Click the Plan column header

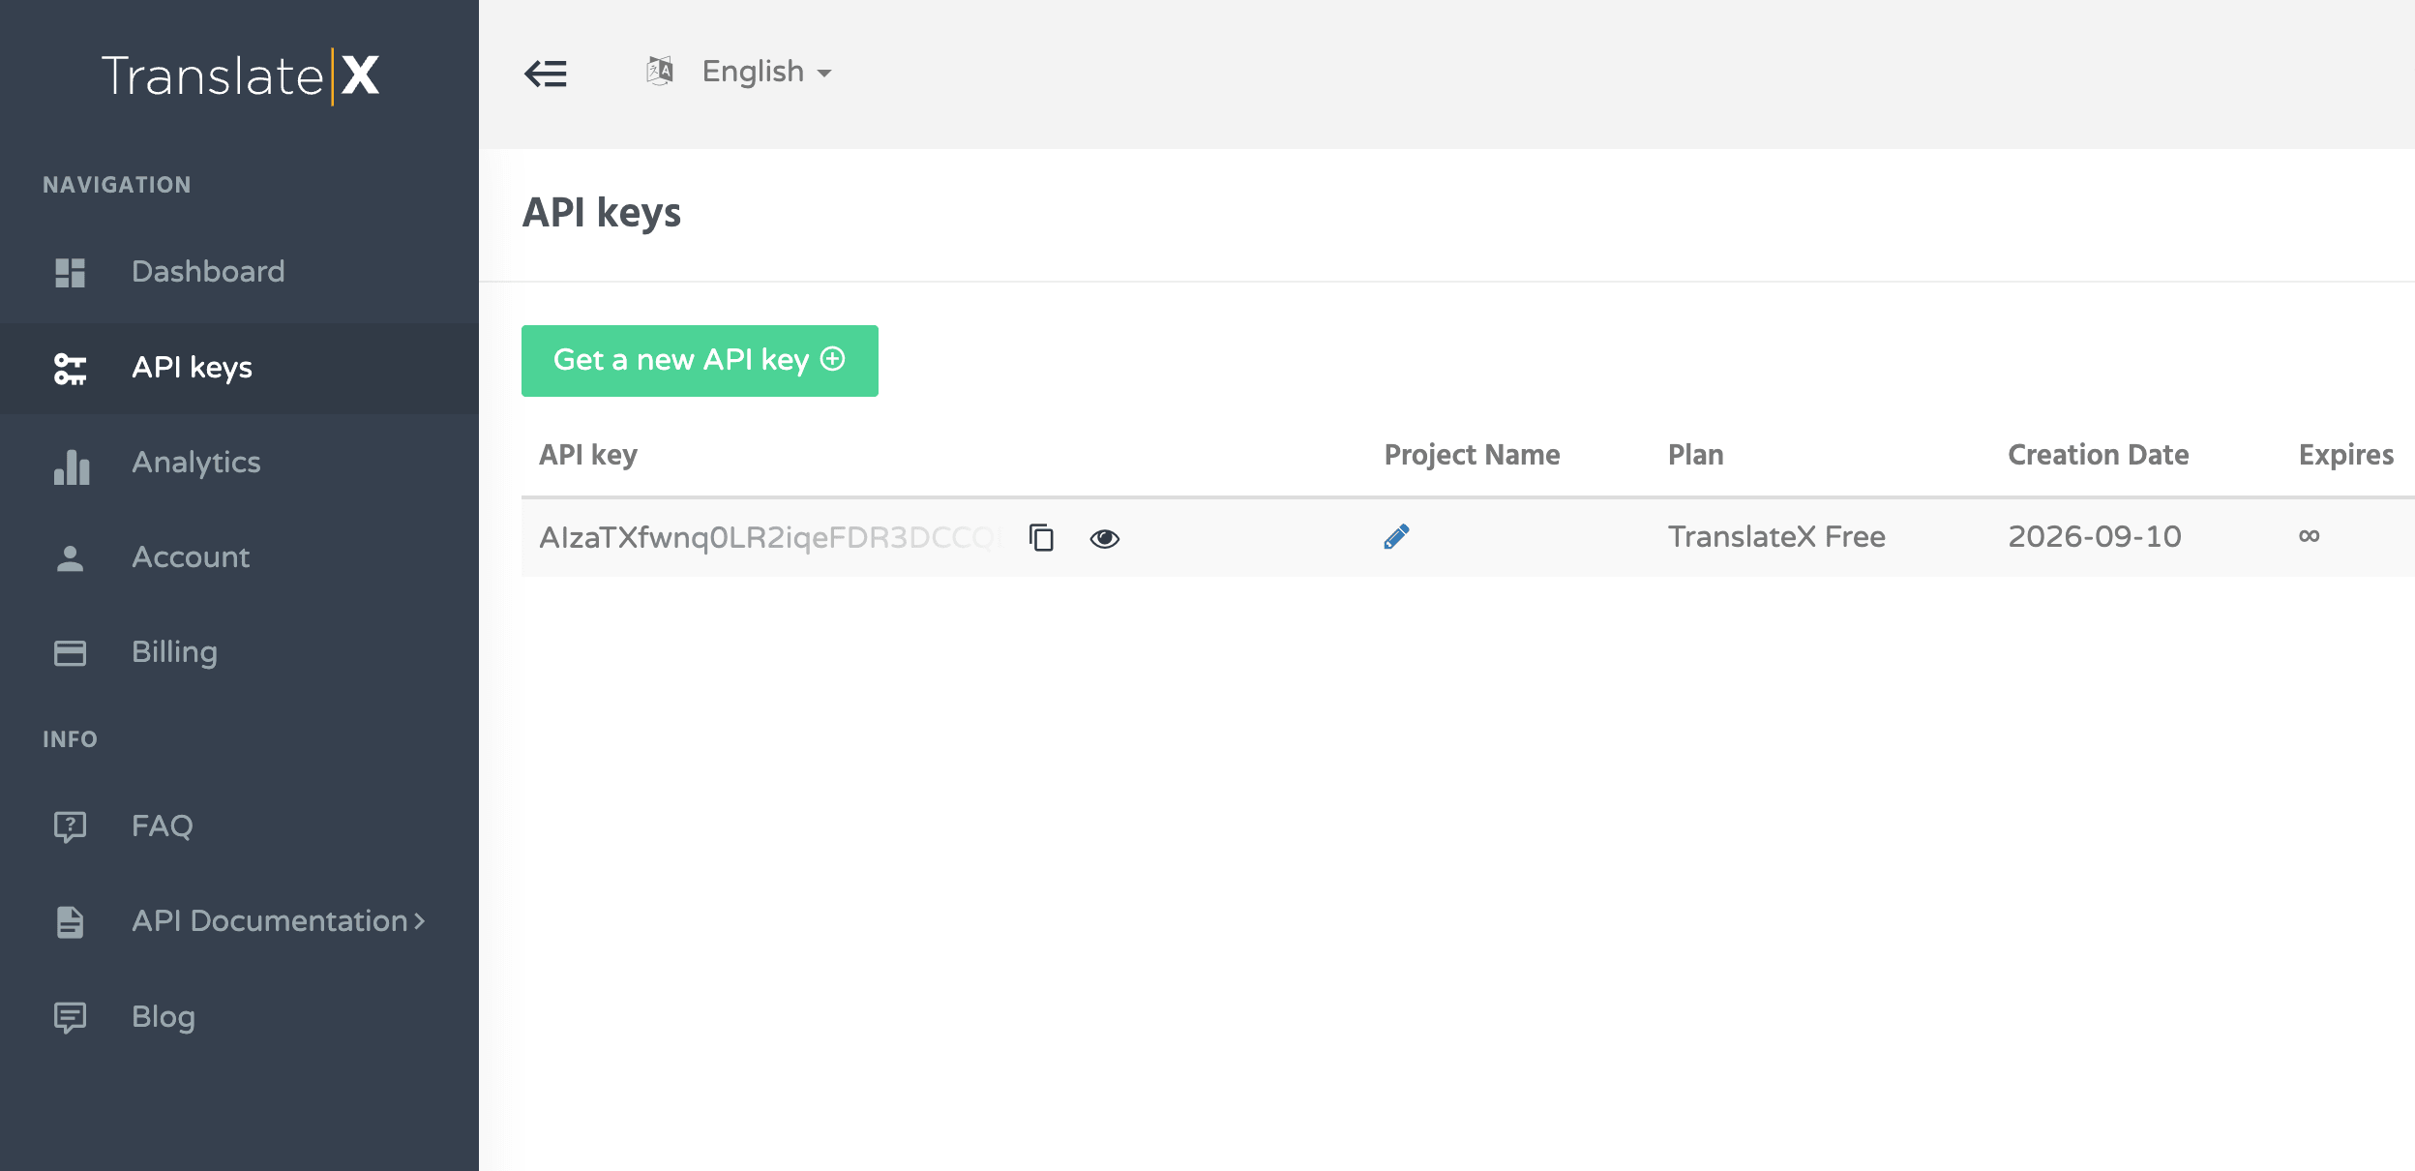(1695, 455)
